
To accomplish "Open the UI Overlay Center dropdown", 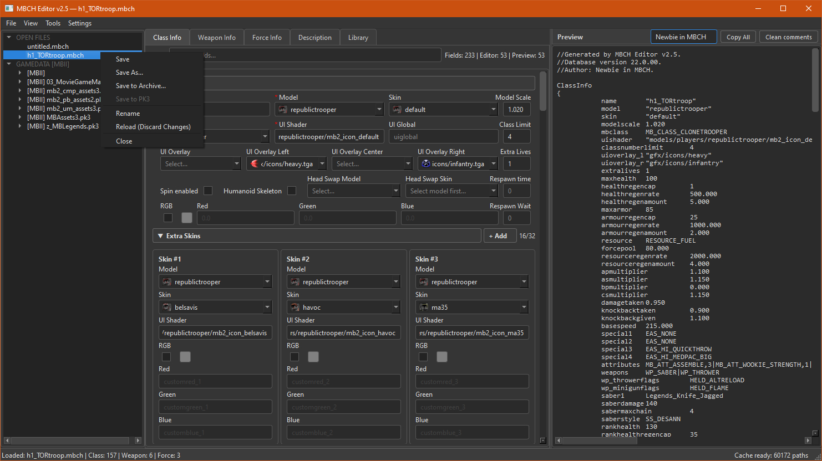I will tap(372, 164).
